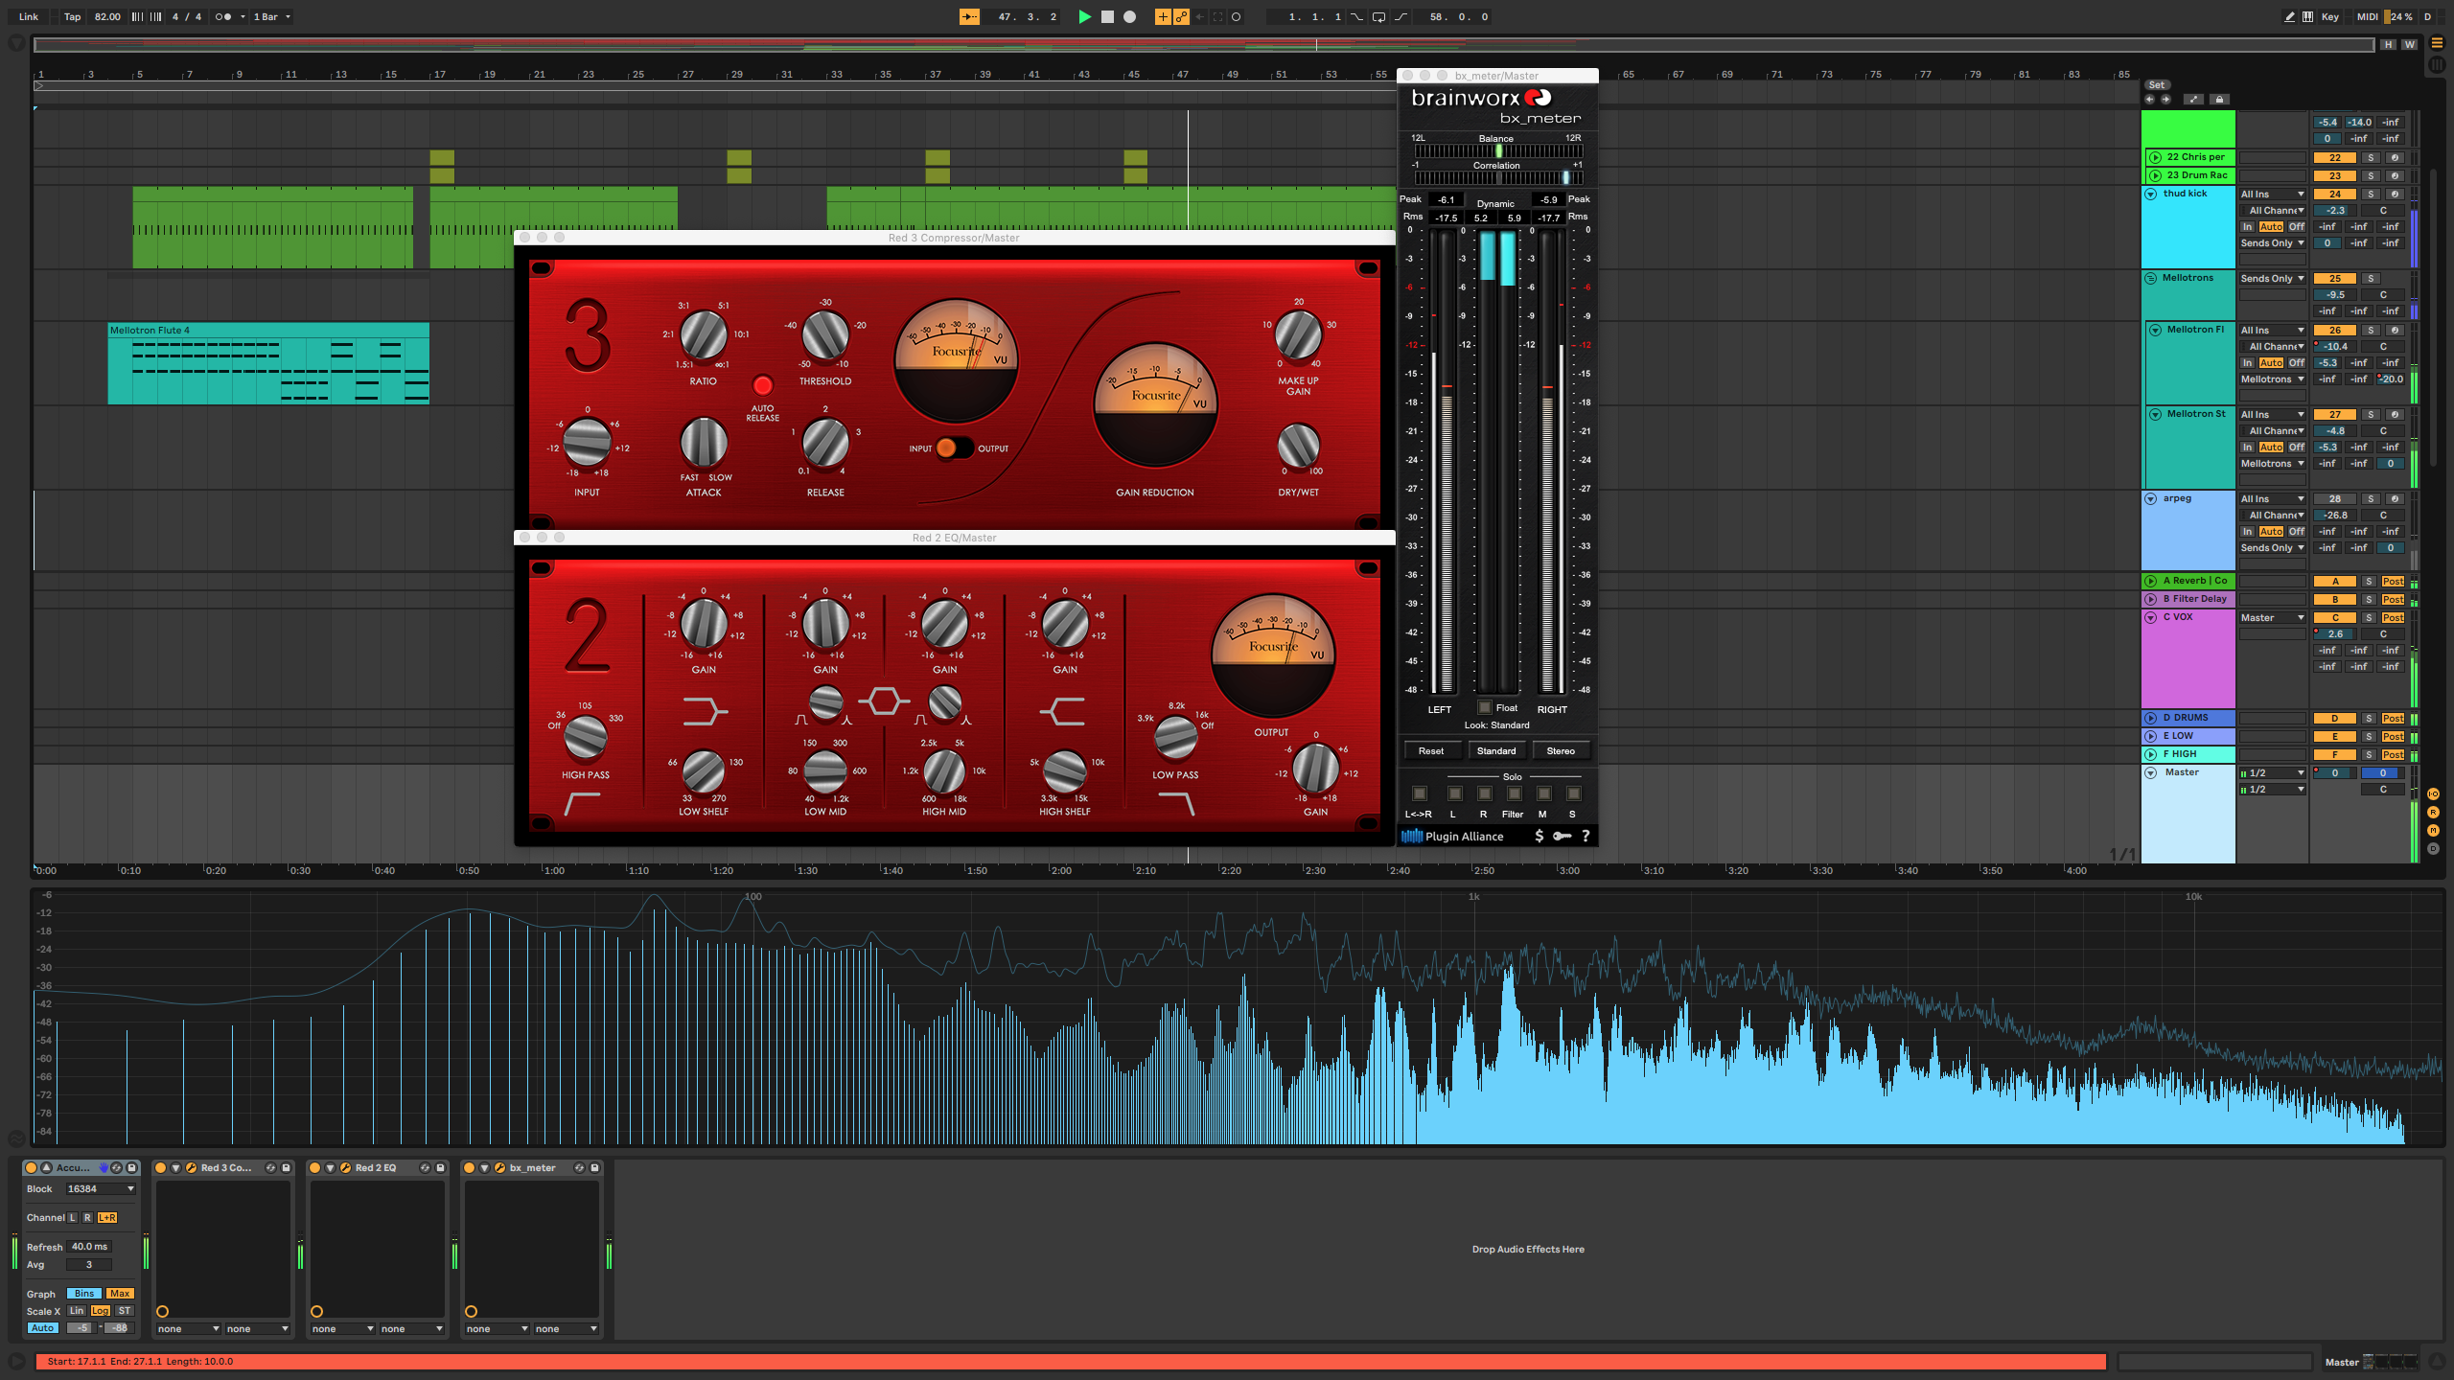Open Sends Only output dropdown on Mellotrons track

pyautogui.click(x=2272, y=278)
